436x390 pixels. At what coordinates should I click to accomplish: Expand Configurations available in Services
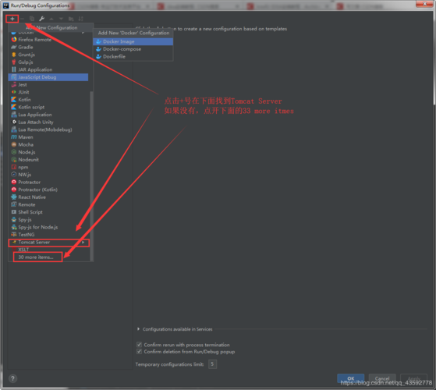[139, 329]
